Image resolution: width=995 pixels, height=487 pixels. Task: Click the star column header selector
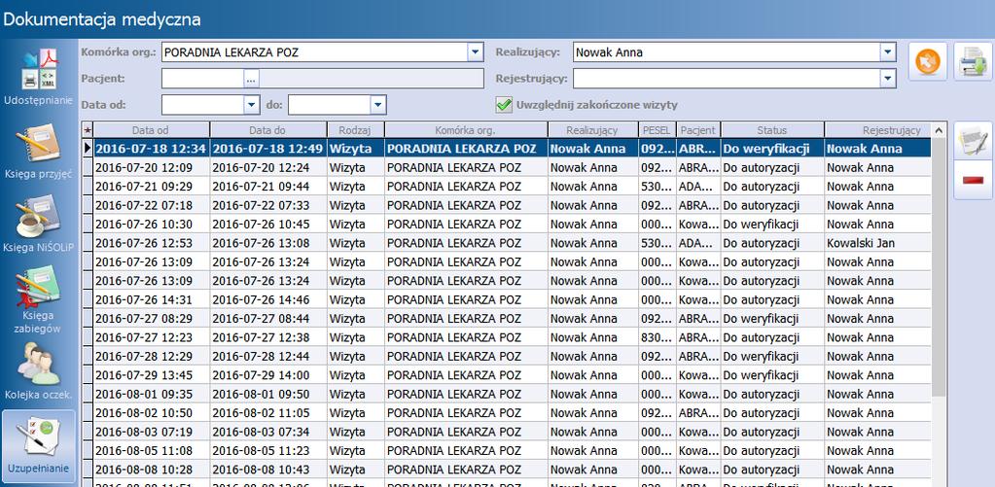click(x=88, y=130)
